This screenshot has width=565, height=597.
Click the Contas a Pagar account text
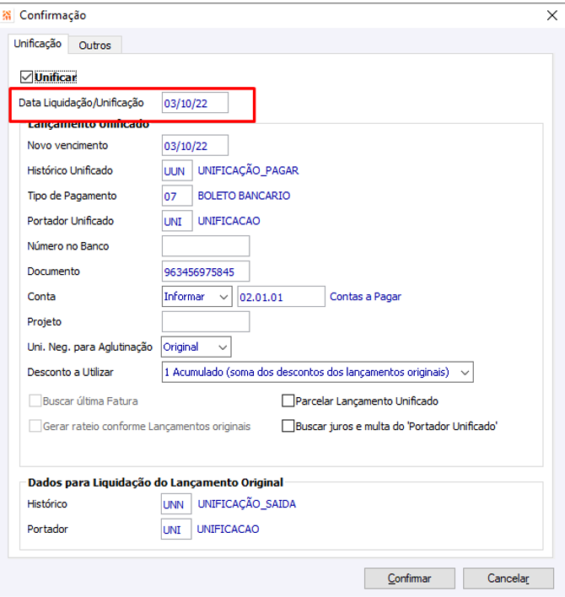pos(365,297)
